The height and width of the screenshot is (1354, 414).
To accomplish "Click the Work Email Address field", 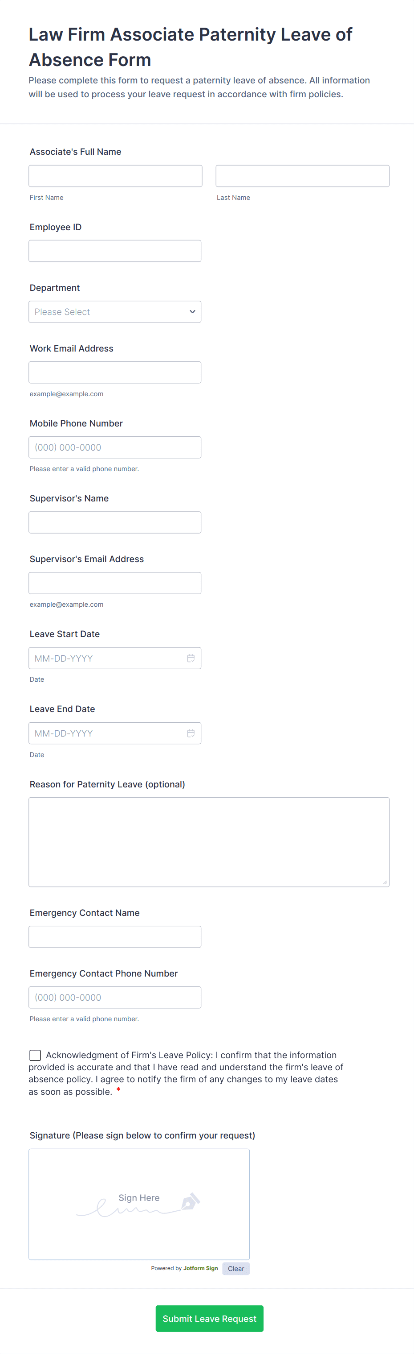I will click(x=114, y=372).
